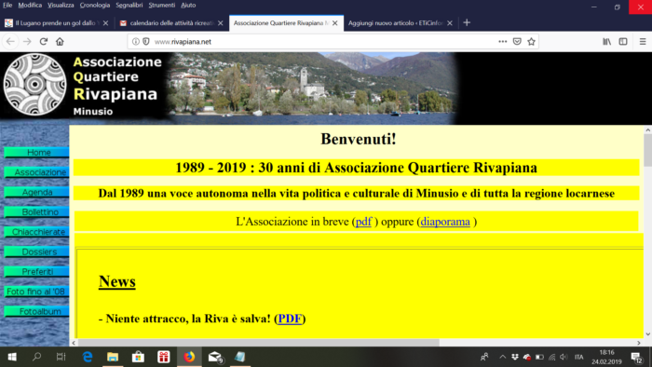Reload the current page
652x367 pixels.
click(x=43, y=42)
